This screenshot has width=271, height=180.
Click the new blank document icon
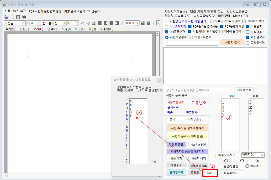[12, 17]
